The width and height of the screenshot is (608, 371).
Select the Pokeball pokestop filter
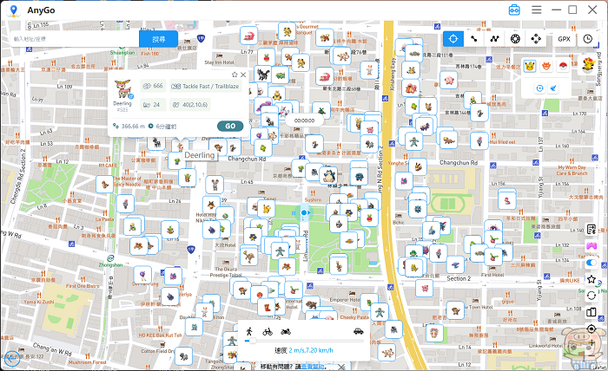pos(563,66)
